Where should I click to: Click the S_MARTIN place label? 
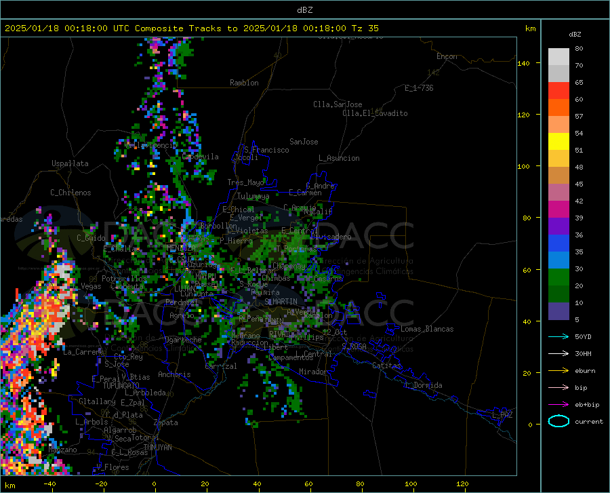281,302
